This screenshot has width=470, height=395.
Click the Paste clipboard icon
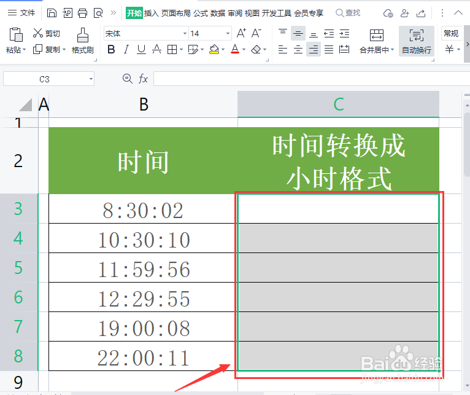point(16,35)
